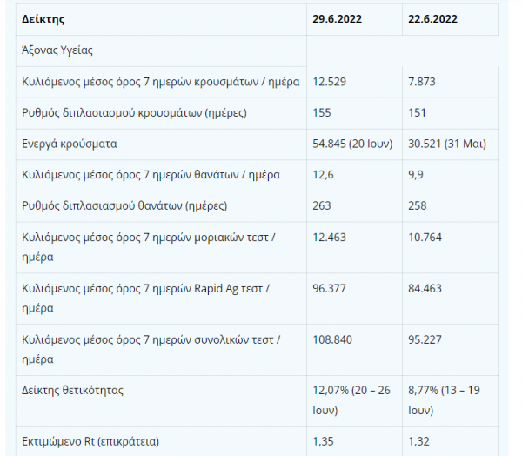Screen dimensions: 522x456
Task: Select the 29.6.2022 column header
Action: point(337,18)
